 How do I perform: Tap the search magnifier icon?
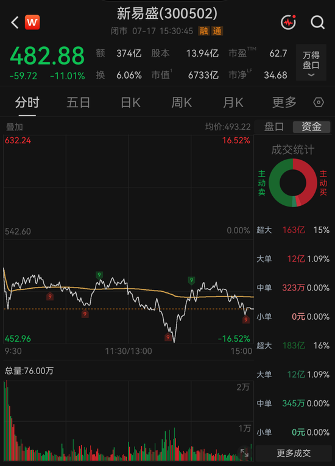point(317,23)
